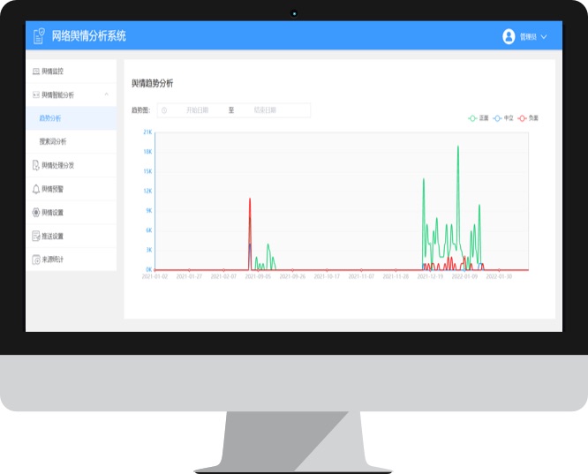
Task: Click the 舆情监控 monitor icon in sidebar
Action: (35, 71)
